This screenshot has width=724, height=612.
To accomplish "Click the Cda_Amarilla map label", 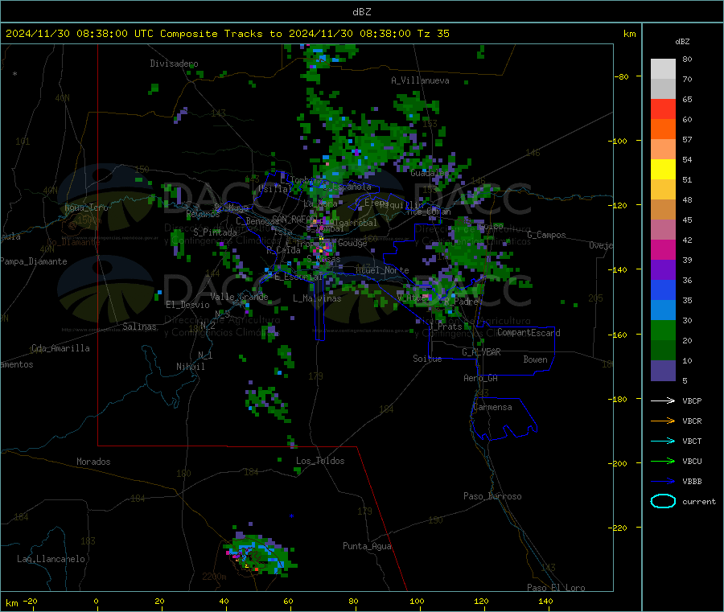I will pos(60,348).
